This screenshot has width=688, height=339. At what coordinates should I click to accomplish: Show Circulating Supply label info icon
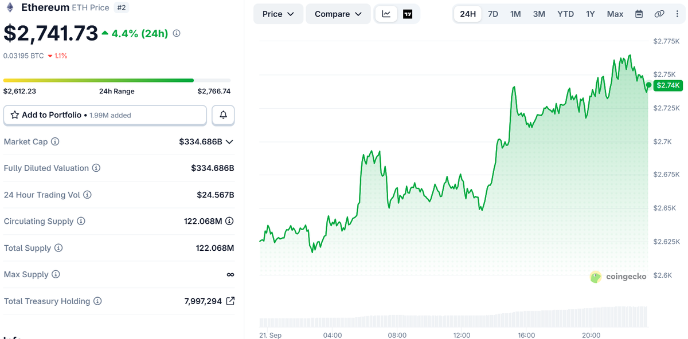(81, 221)
